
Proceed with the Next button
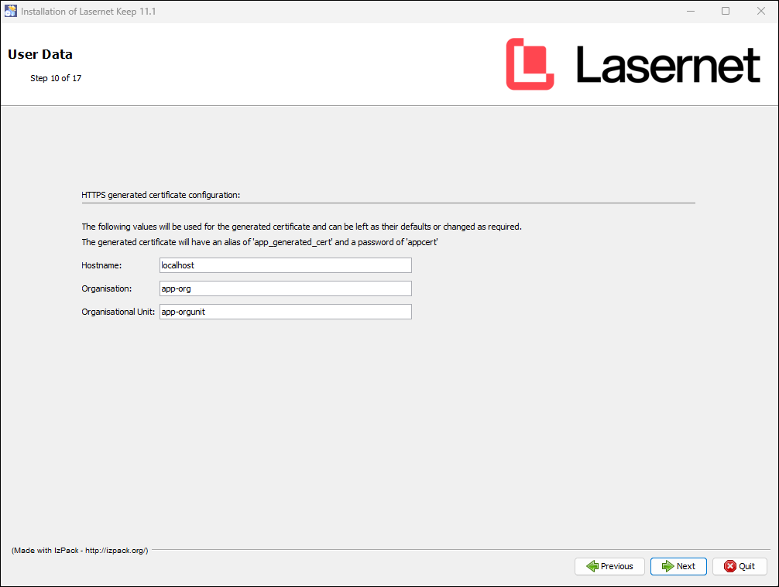(x=678, y=566)
